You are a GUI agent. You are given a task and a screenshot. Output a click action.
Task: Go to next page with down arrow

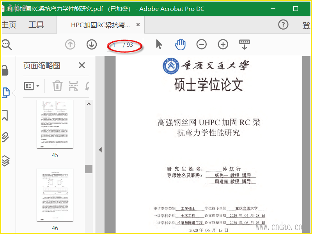click(92, 44)
